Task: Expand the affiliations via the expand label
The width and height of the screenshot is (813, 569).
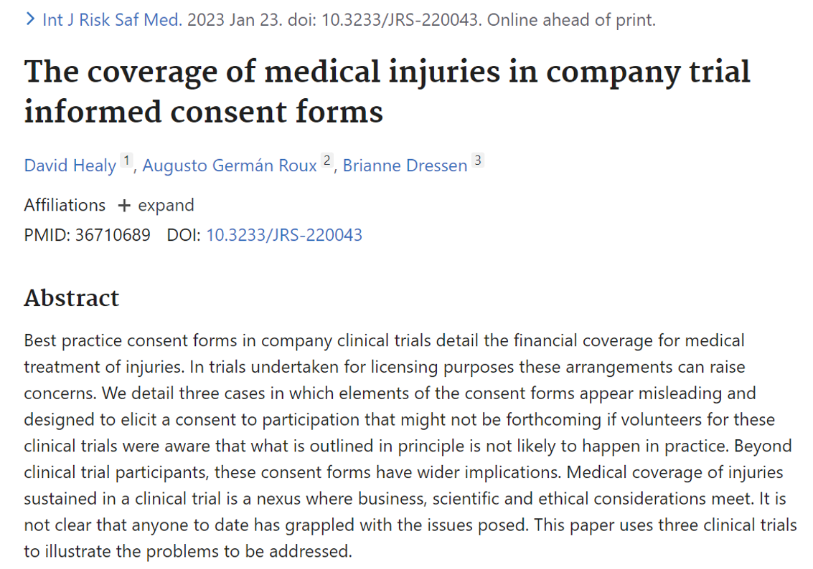Action: pos(166,206)
